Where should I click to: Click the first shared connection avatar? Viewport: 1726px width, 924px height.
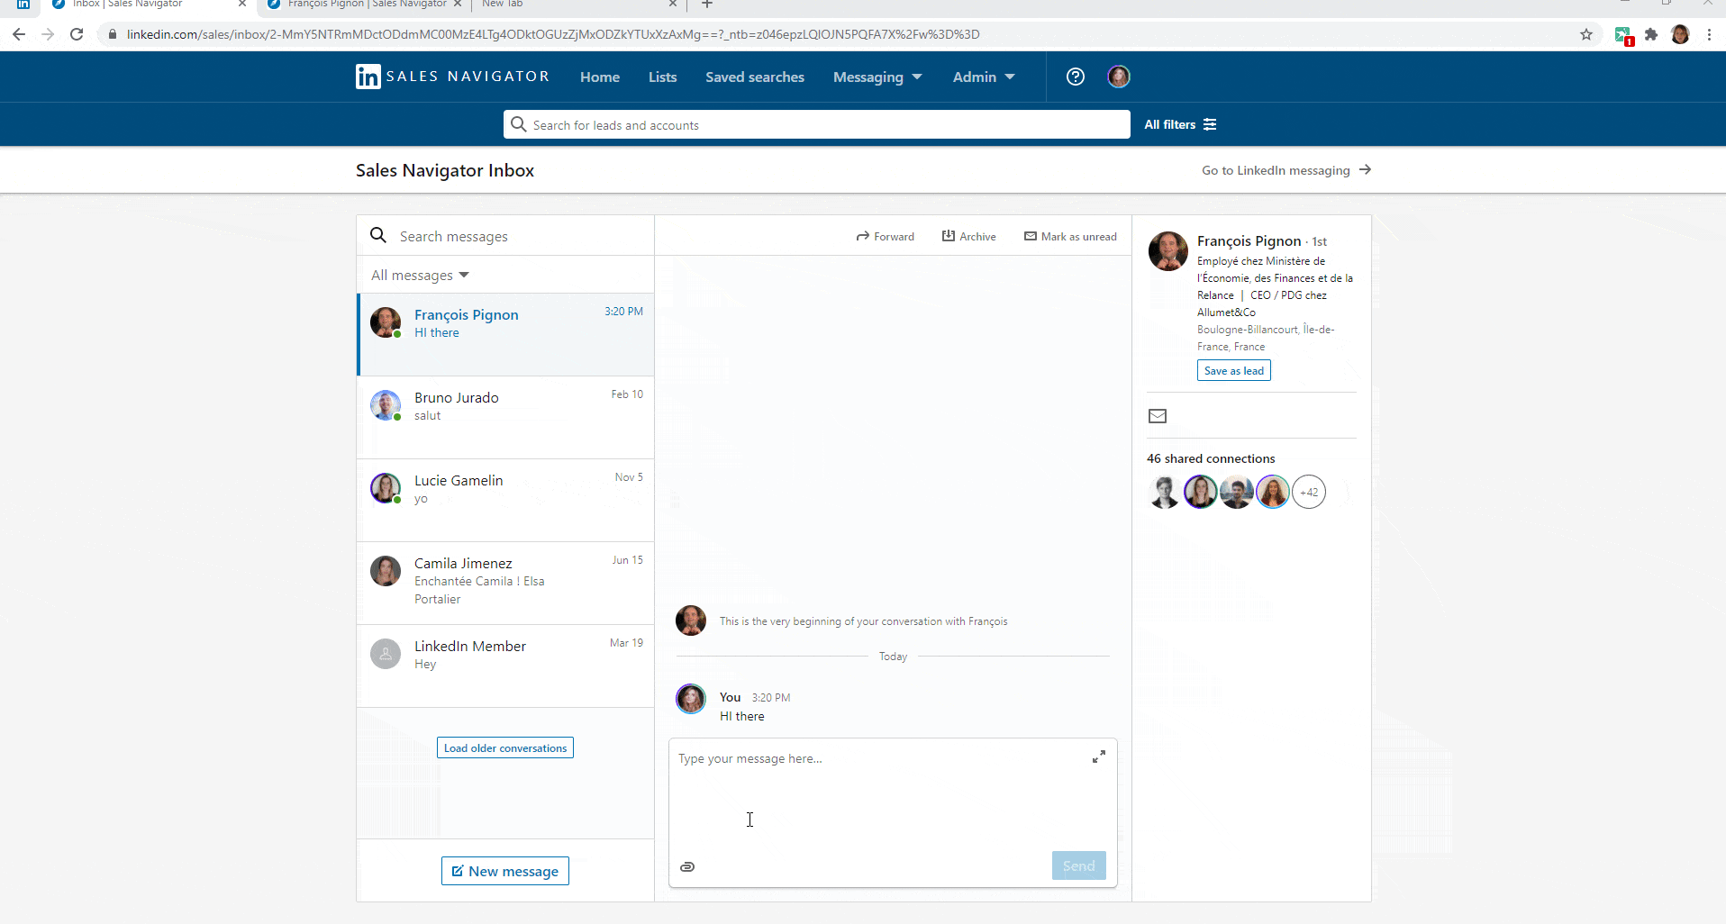(1165, 492)
